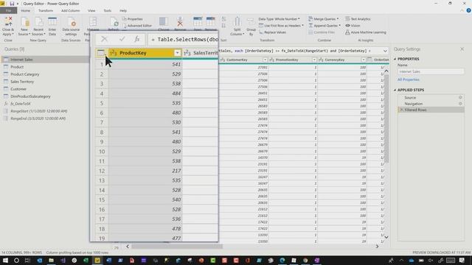Screen dimensions: 472x265
Task: Open the Advanced Editor
Action: [137, 26]
